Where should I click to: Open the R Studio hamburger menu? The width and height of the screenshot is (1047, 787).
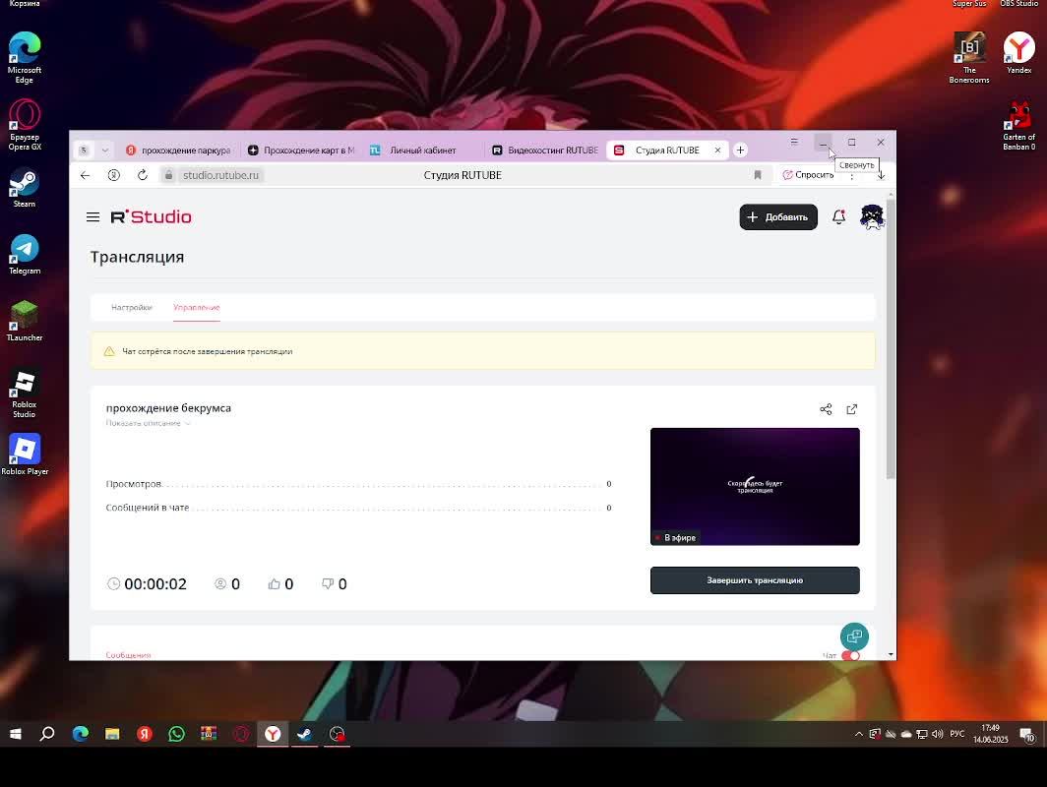(92, 217)
